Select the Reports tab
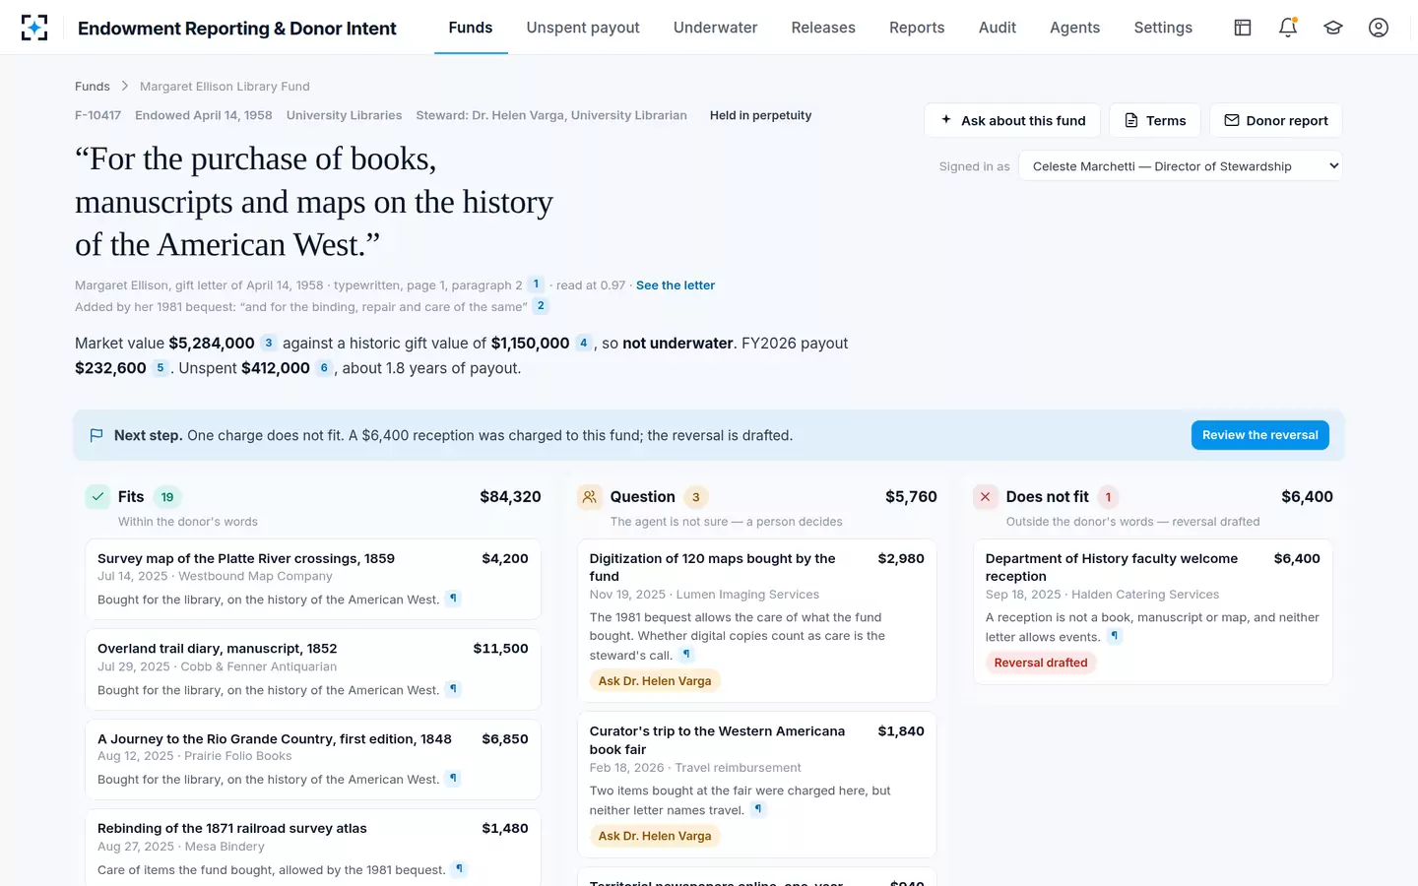This screenshot has width=1418, height=886. pyautogui.click(x=917, y=28)
